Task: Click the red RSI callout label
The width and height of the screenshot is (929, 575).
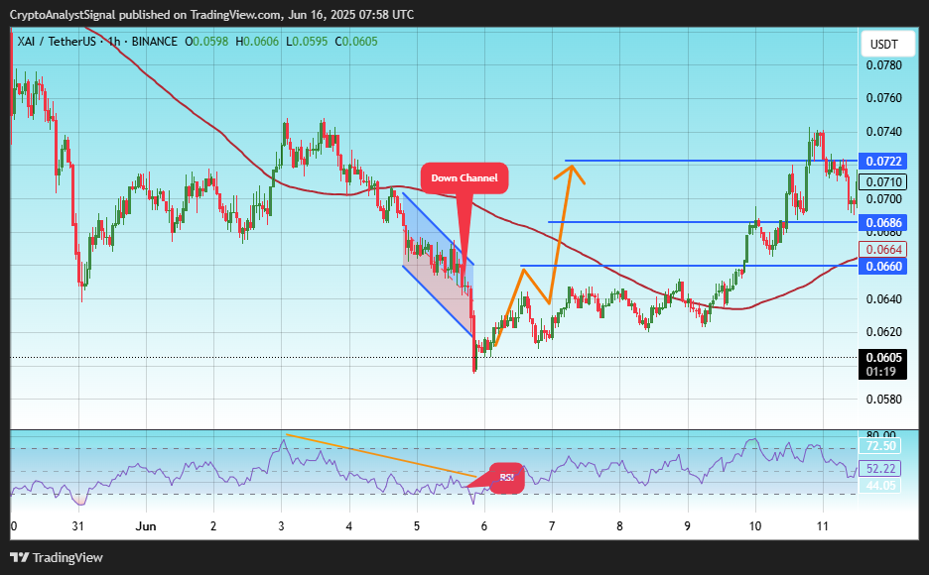Action: 506,478
